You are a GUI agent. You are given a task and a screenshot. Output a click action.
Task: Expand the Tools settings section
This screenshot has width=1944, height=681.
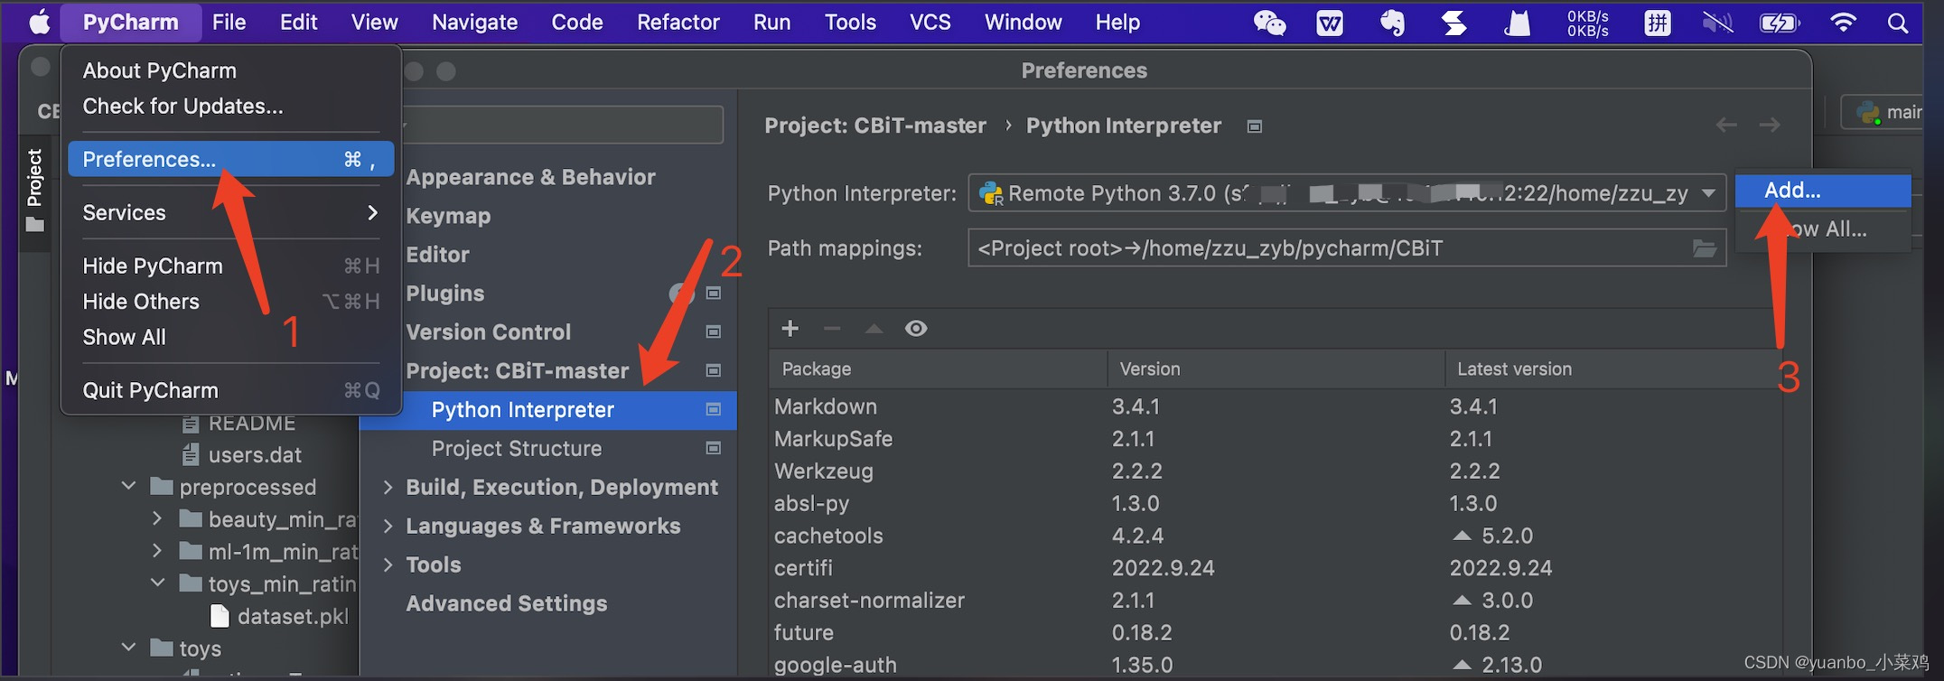[388, 565]
